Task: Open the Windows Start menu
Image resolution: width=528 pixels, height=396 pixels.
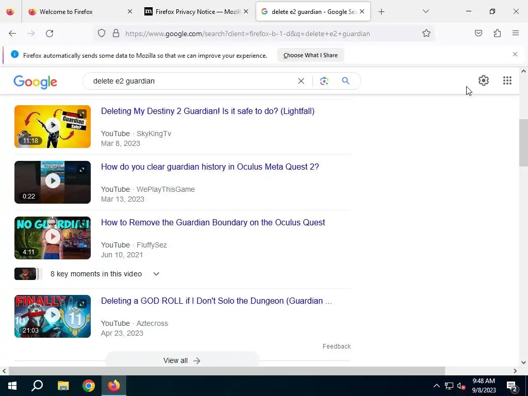Action: click(12, 386)
